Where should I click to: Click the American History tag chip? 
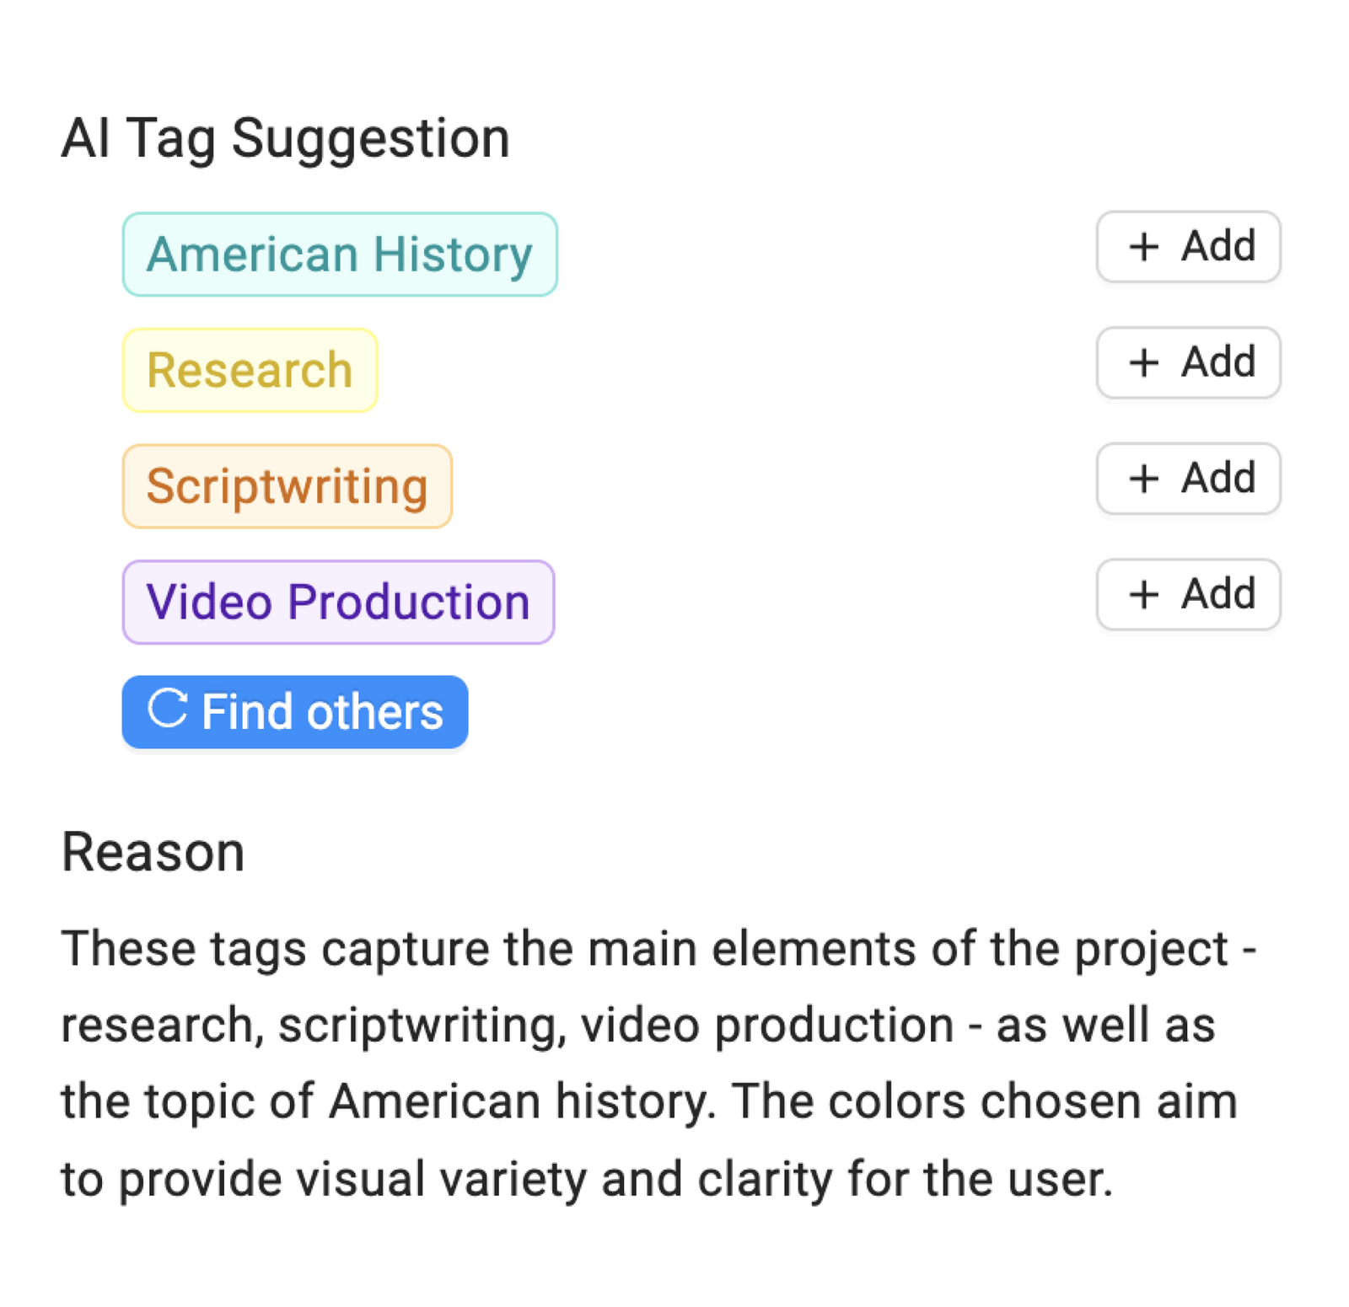339,254
